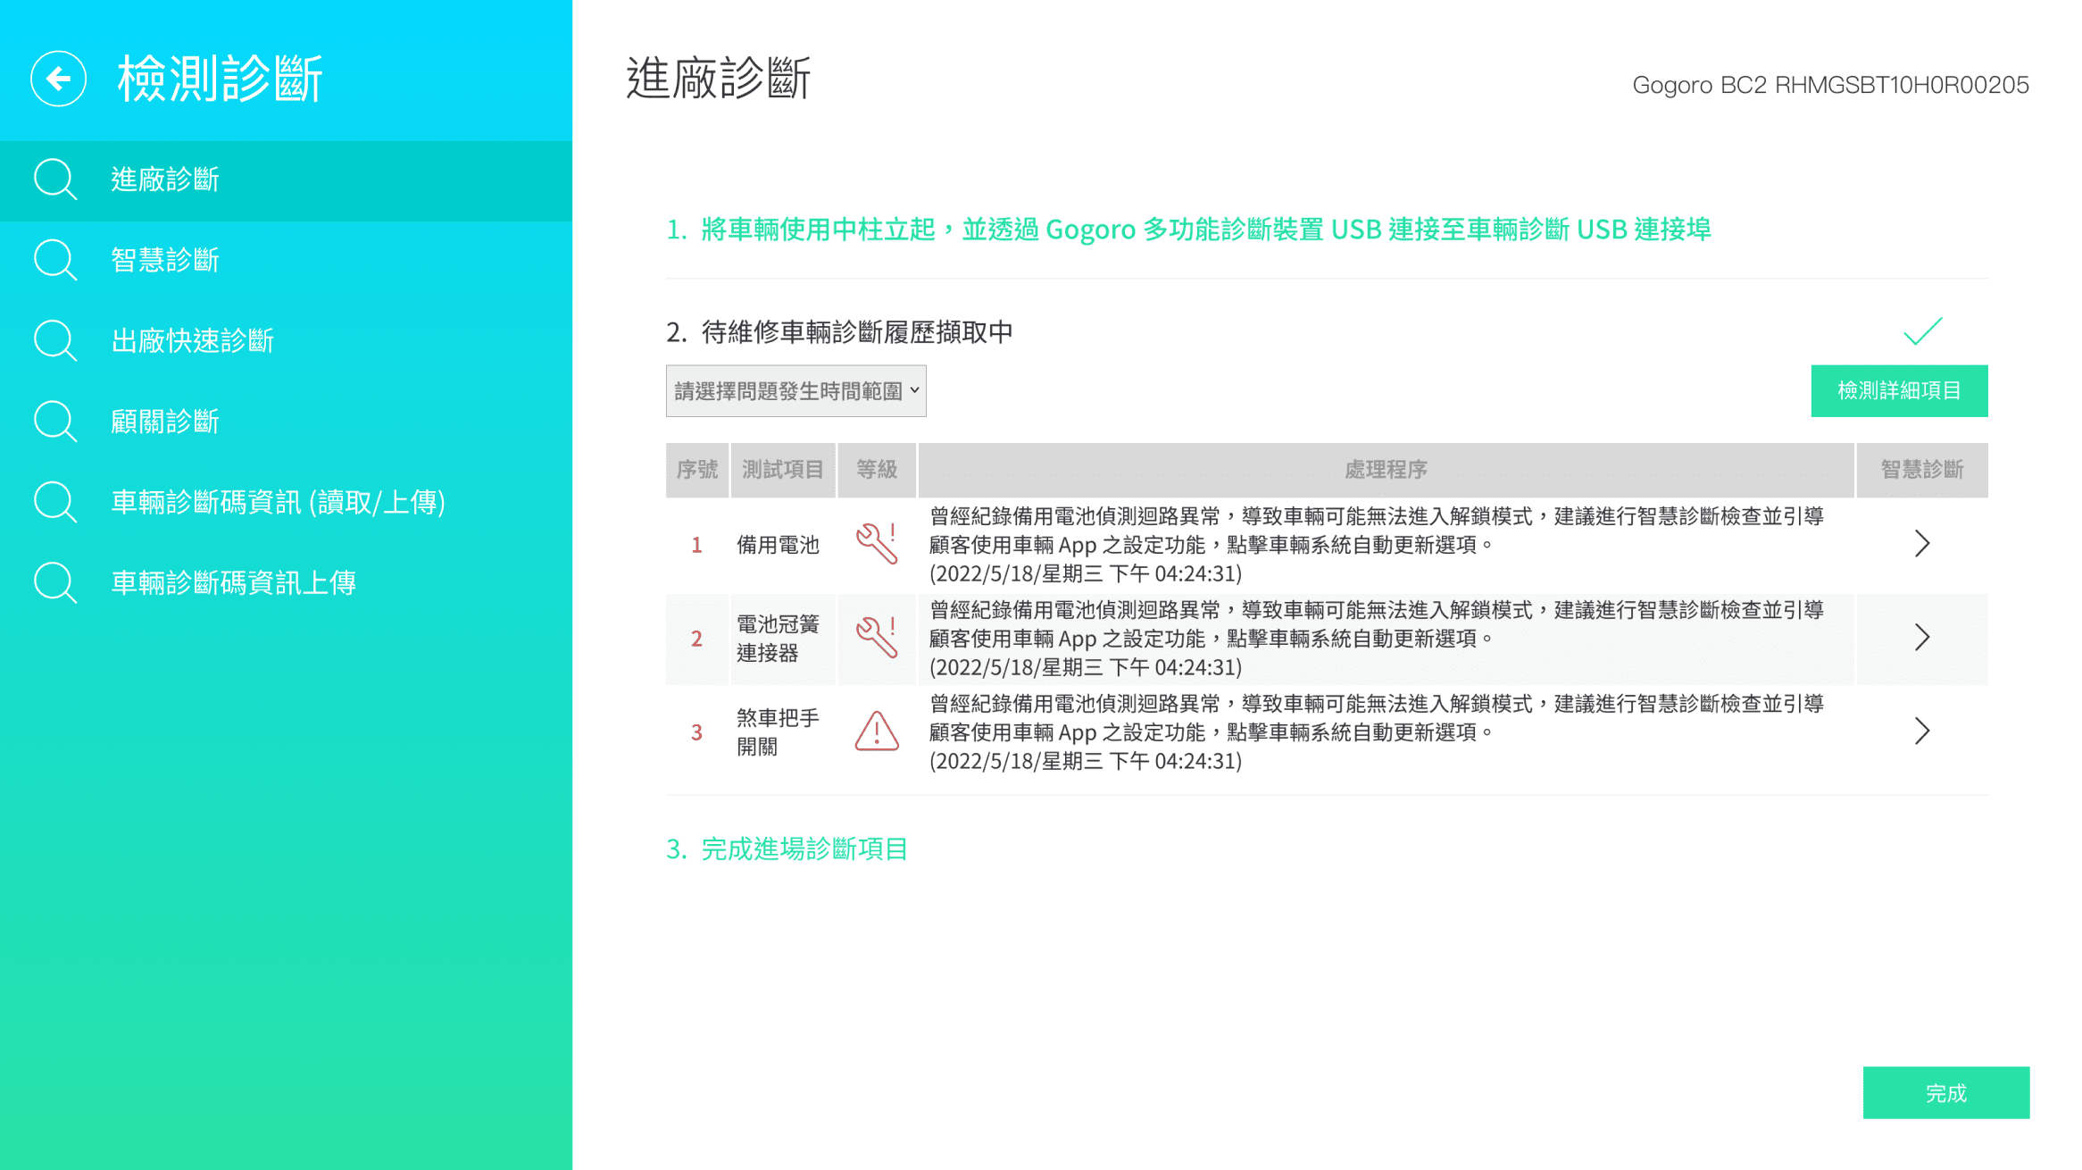Click the 處理程序 column header

(1385, 470)
